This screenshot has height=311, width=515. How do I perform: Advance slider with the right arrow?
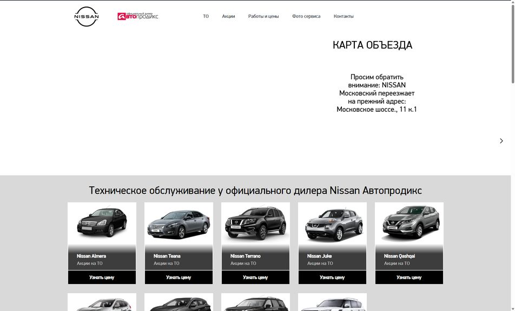(x=501, y=140)
